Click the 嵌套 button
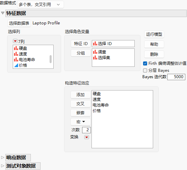This screenshot has height=170, width=187. 80,113
